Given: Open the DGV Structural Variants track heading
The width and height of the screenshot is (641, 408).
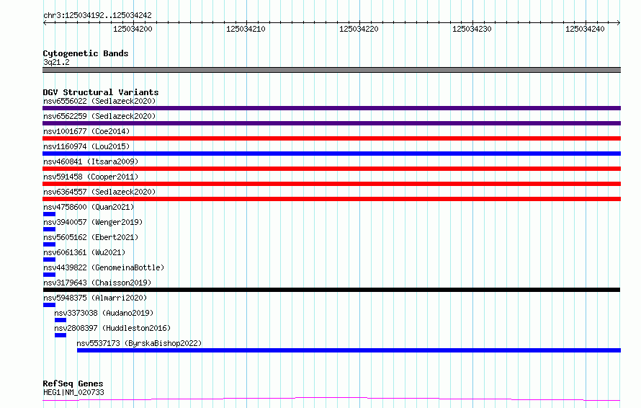Looking at the screenshot, I should click(x=101, y=92).
